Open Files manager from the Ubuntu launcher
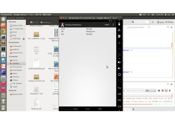 click(x=3, y=25)
